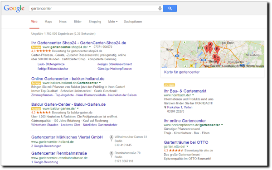Click map pin B on the Berlin map
Image resolution: width=272 pixels, height=170 pixels.
(217, 50)
